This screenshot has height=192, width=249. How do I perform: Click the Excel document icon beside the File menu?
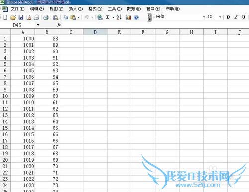pos(5,9)
